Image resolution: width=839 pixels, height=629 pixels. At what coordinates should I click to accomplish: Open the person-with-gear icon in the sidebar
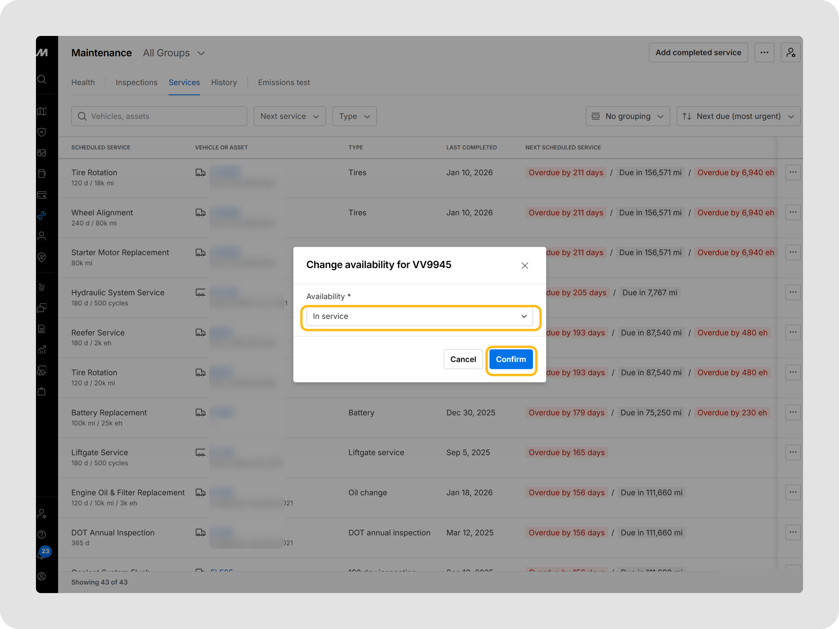click(42, 514)
